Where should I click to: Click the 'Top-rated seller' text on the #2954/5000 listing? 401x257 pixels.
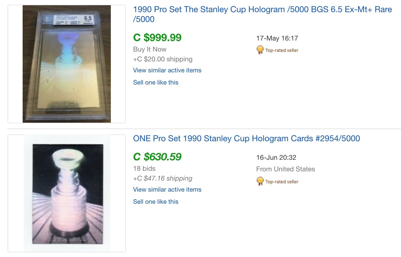point(282,182)
